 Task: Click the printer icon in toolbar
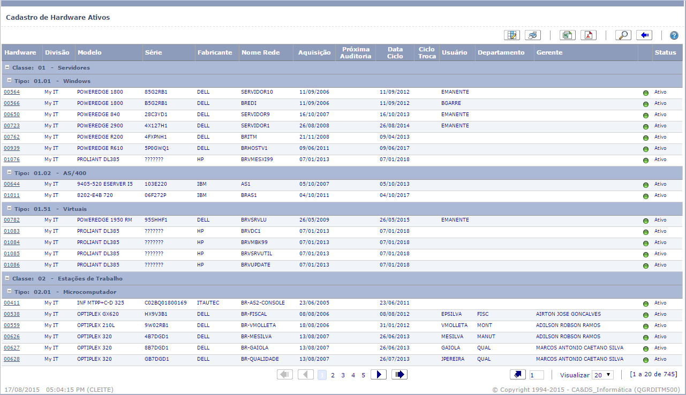pos(532,35)
